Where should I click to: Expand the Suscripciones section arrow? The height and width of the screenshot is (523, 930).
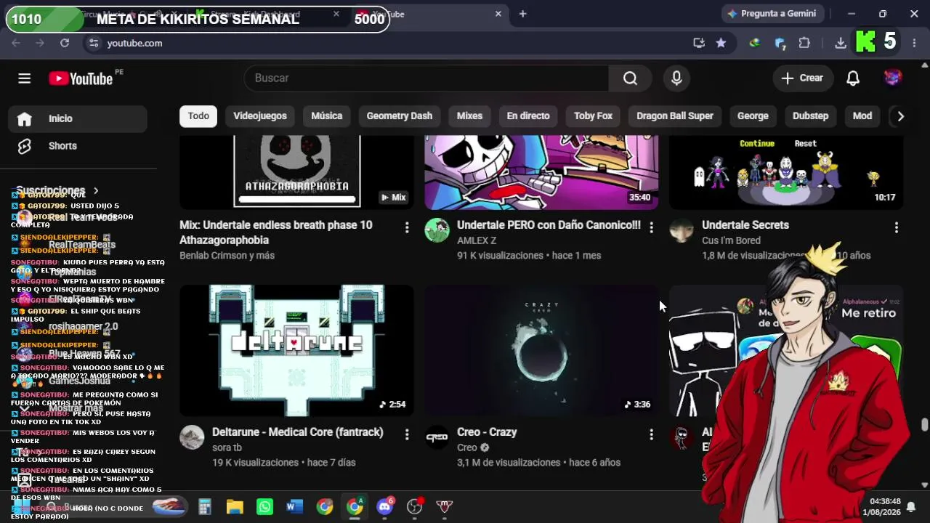click(95, 191)
